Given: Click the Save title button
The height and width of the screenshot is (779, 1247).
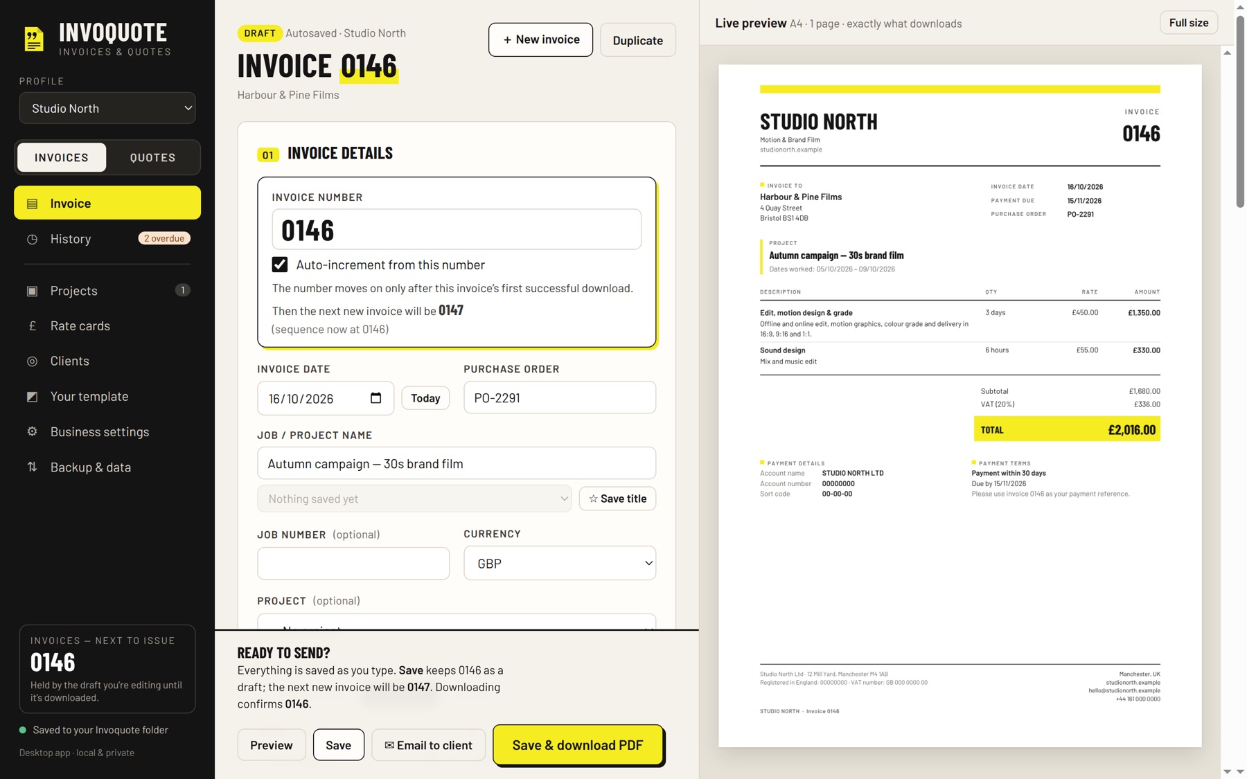Looking at the screenshot, I should pyautogui.click(x=617, y=499).
